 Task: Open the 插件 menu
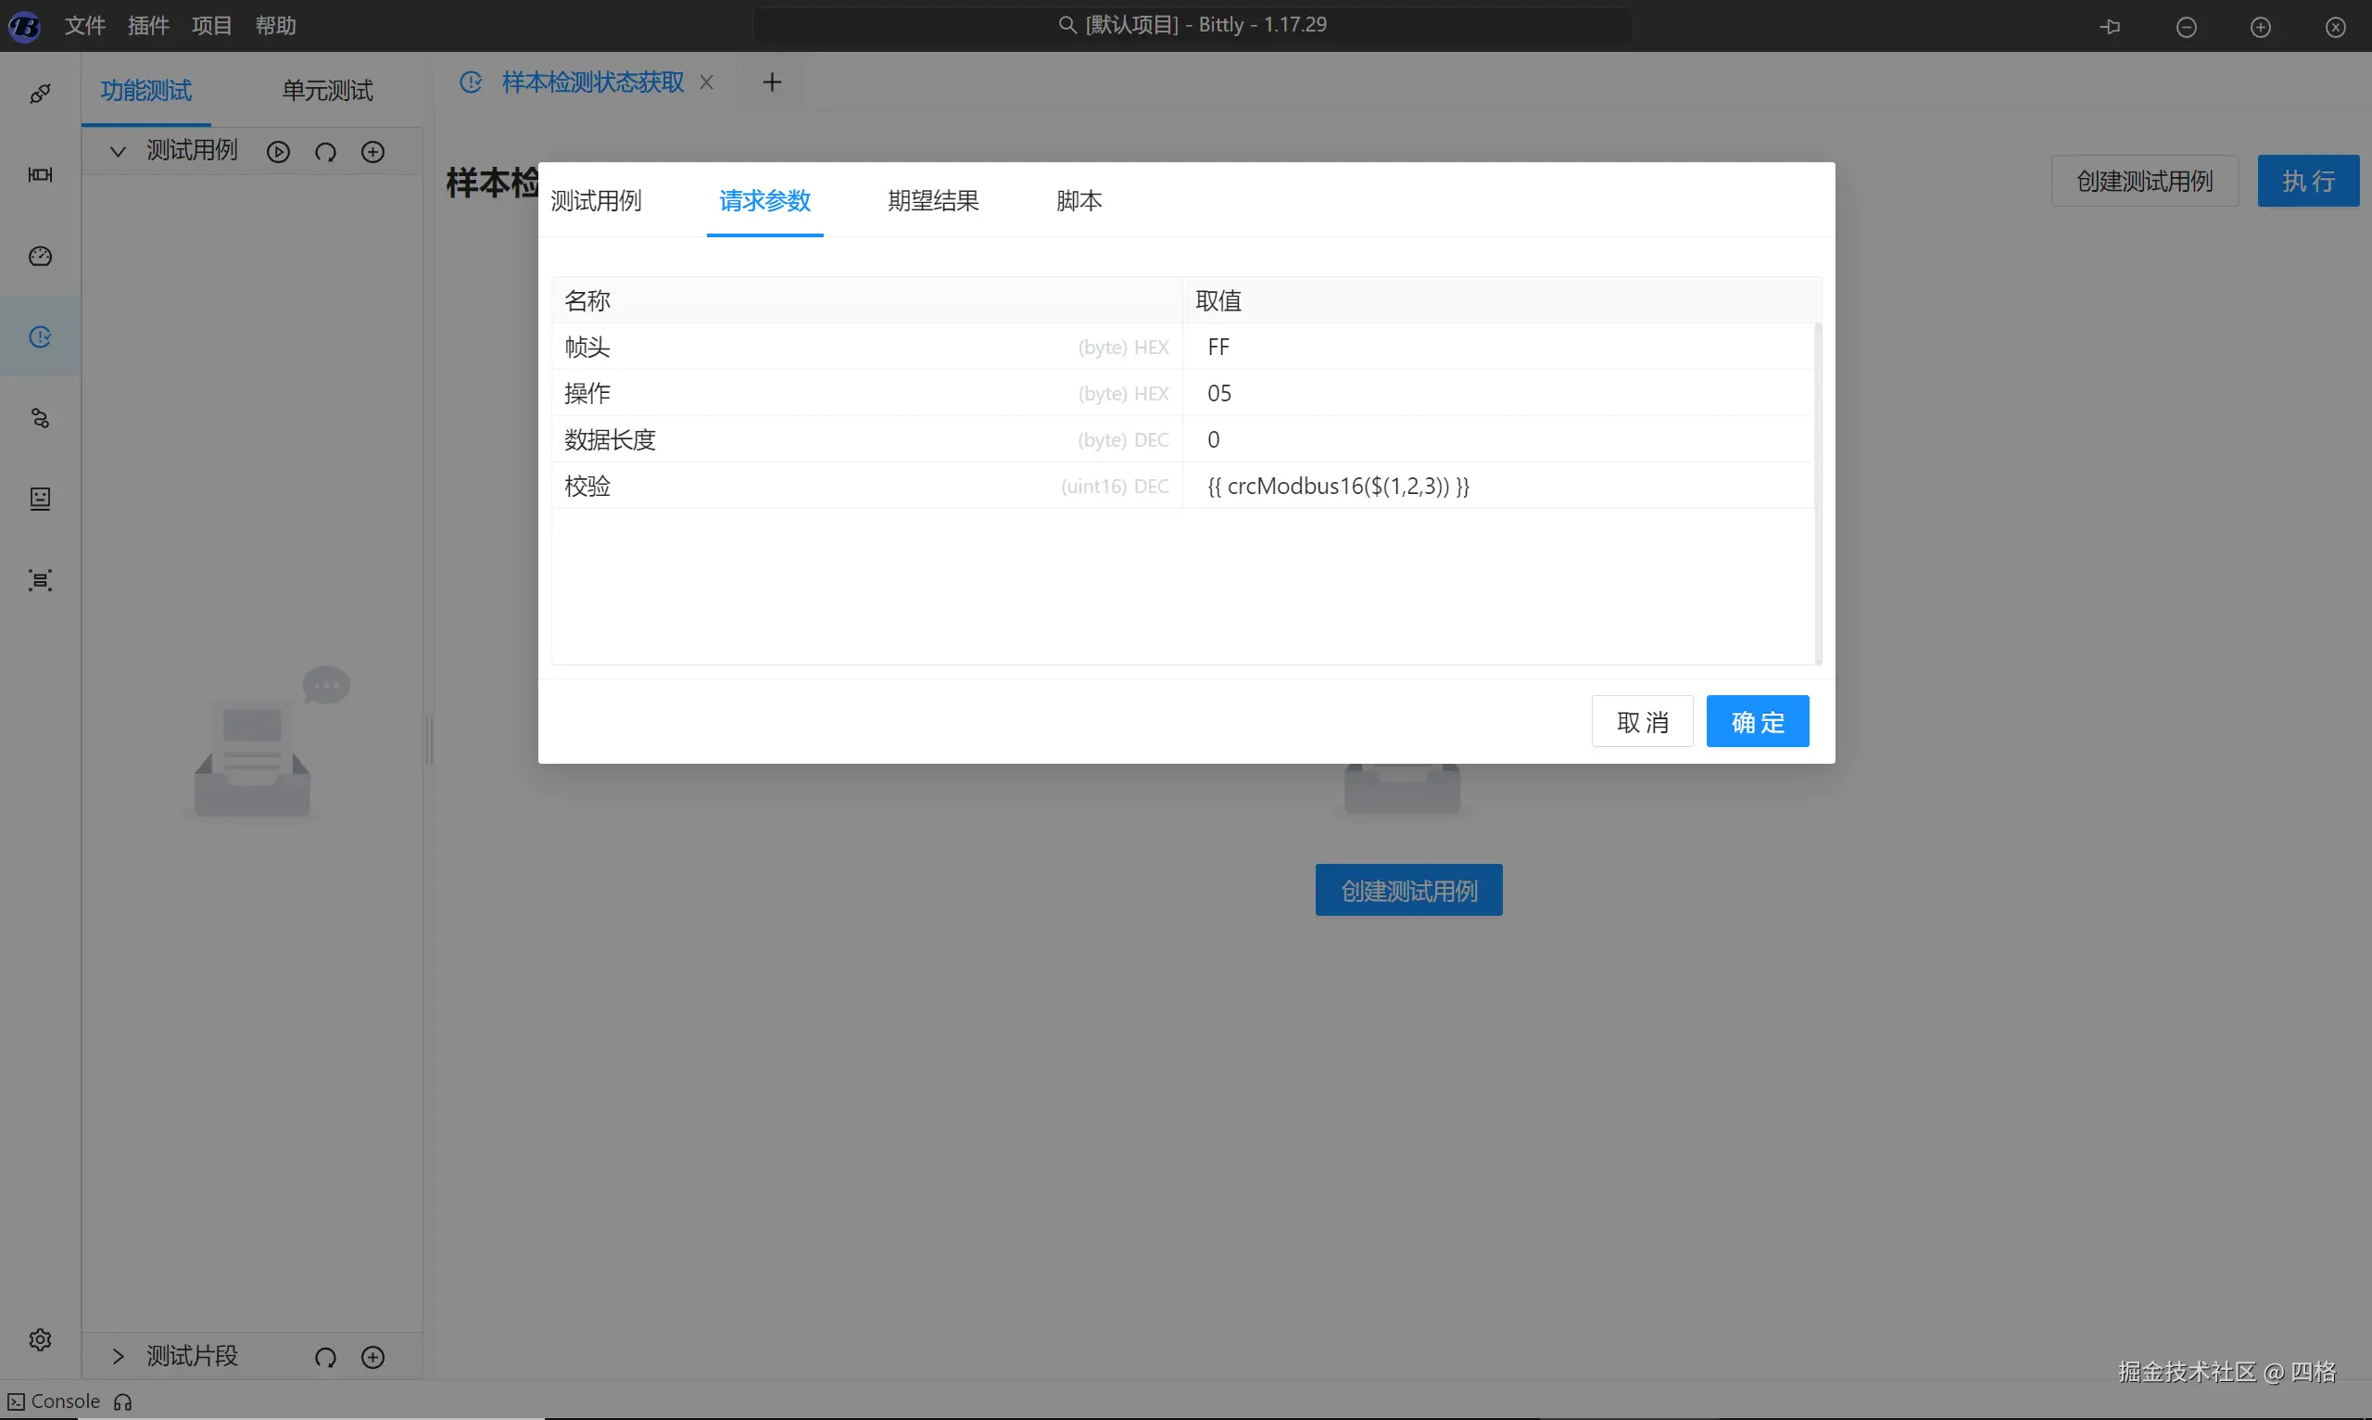pos(148,26)
